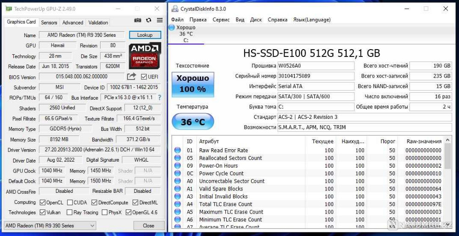Click the CrystalDiskInfo disk status circle for C:
459x236 pixels.
tap(172, 28)
